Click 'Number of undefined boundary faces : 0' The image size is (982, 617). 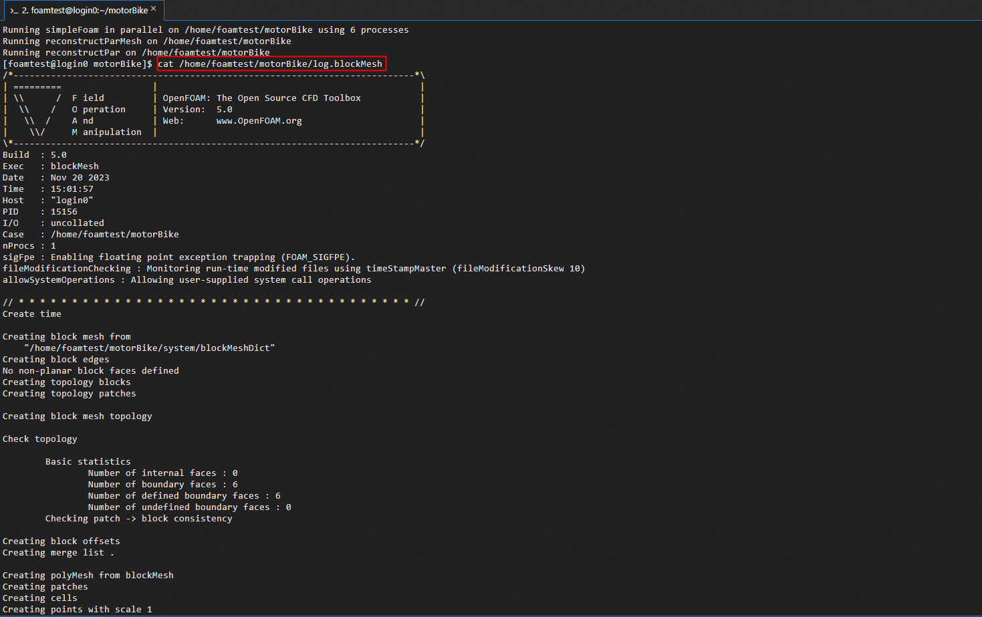click(190, 507)
